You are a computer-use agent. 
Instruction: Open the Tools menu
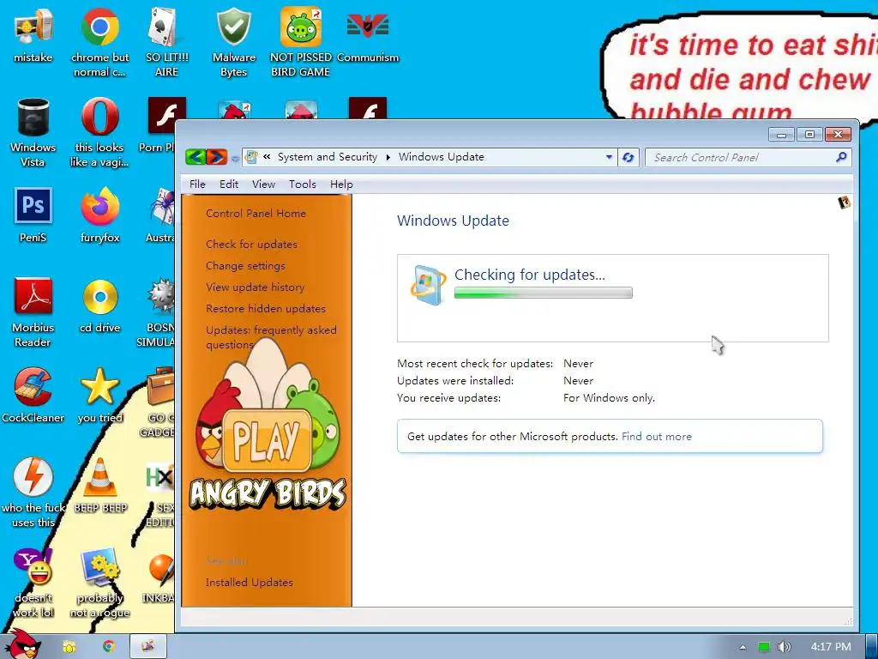click(303, 184)
